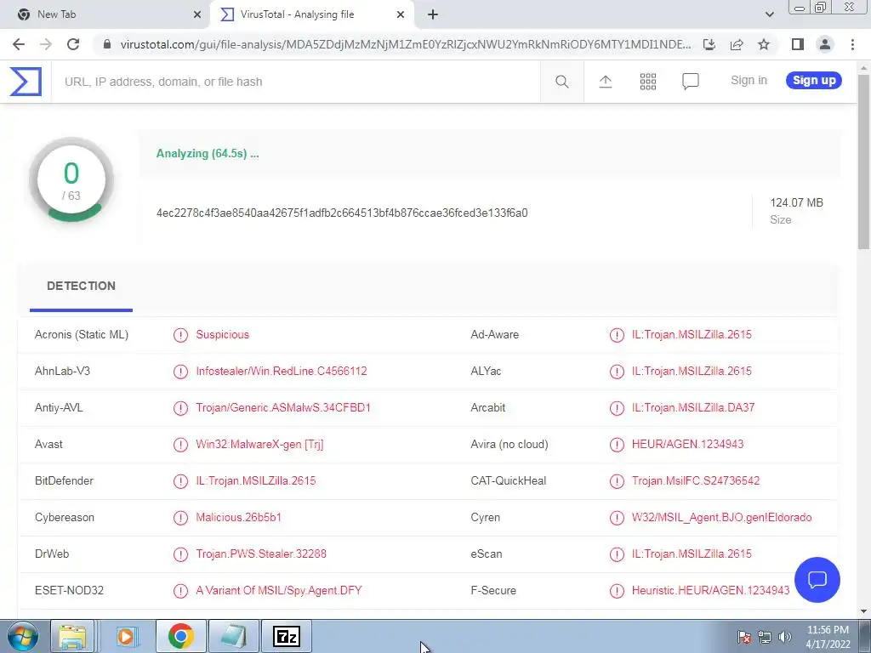Click BitDefender's IL:Trojan.MSILZilla.2615 result
The height and width of the screenshot is (653, 871).
pyautogui.click(x=255, y=481)
